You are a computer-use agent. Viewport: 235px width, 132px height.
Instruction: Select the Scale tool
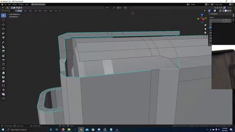(x=3, y=33)
